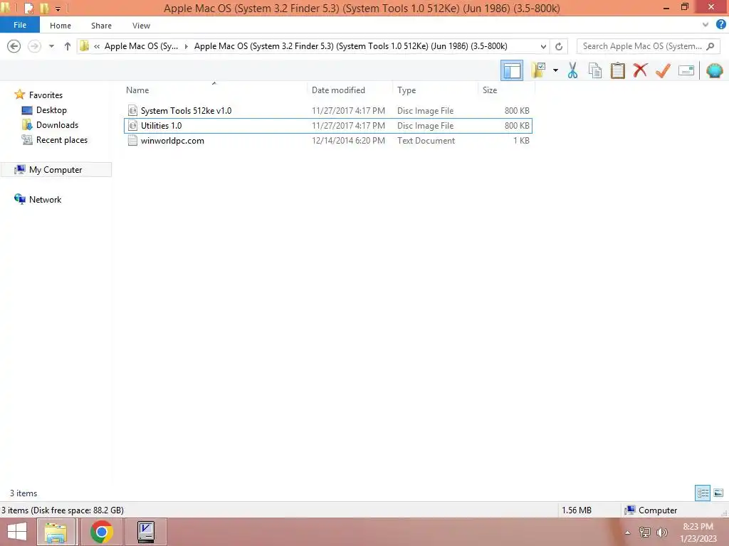
Task: Go back with the back arrow
Action: [14, 46]
